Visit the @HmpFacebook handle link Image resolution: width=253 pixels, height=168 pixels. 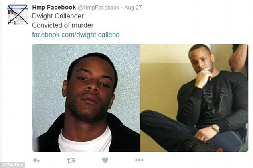[x=99, y=8]
